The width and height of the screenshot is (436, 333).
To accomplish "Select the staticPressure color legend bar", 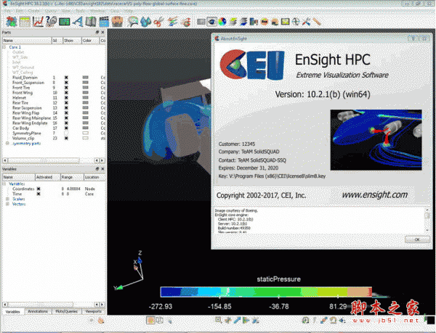I will 266,292.
